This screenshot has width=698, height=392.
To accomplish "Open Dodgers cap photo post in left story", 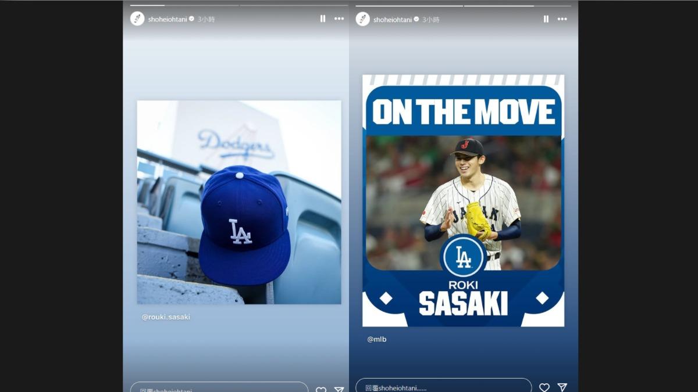I will tap(239, 202).
